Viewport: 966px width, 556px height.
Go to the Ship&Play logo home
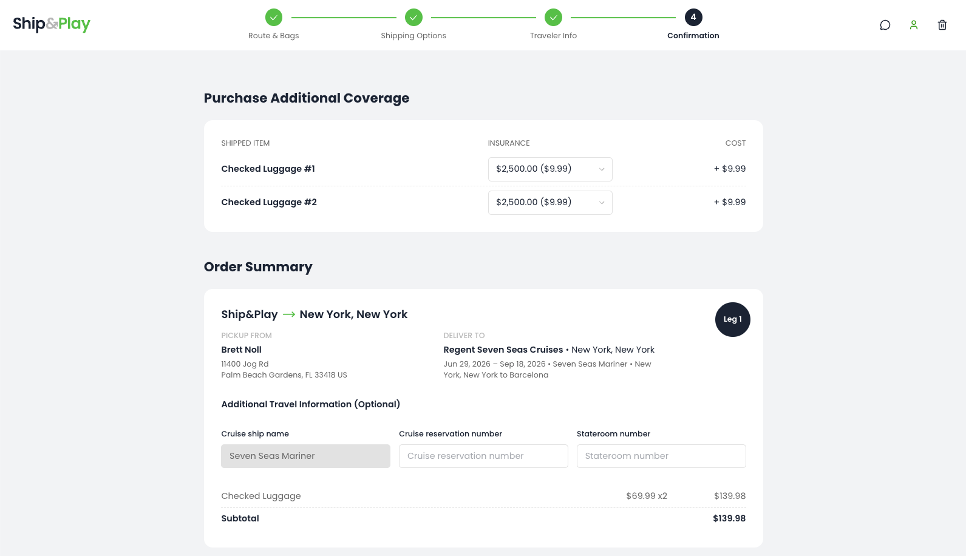point(52,24)
